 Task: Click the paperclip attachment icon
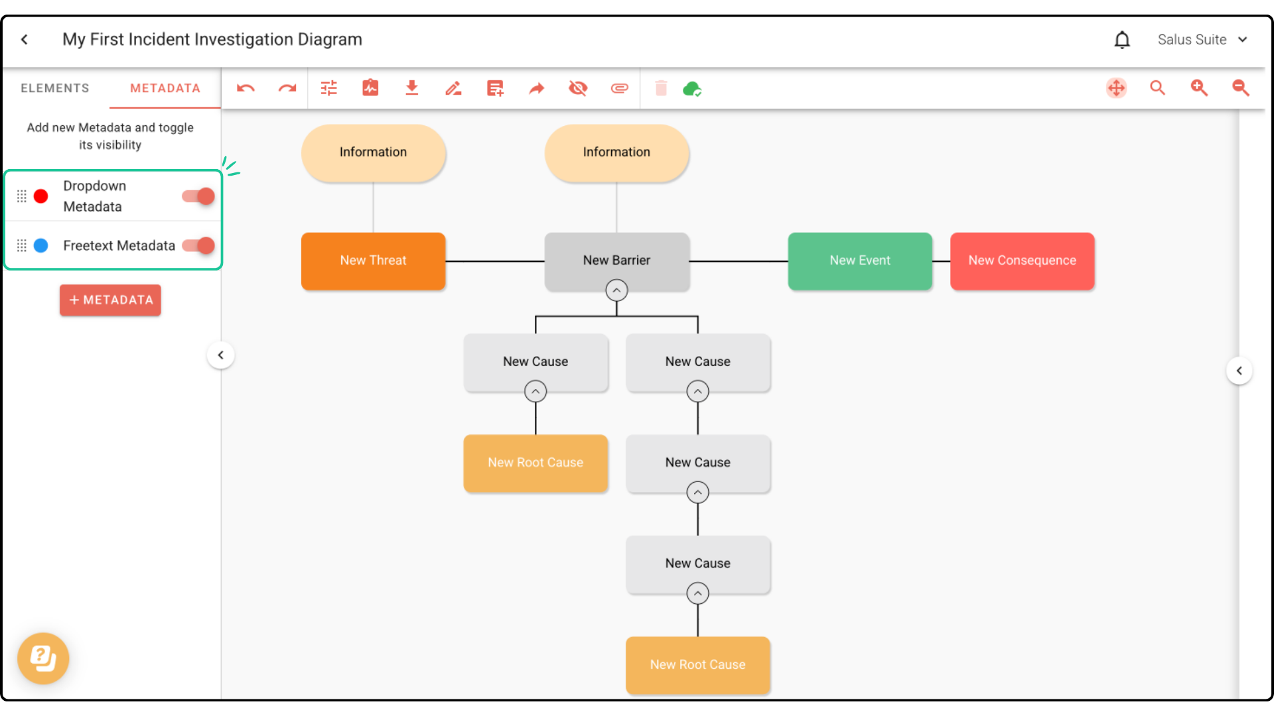[x=619, y=88]
